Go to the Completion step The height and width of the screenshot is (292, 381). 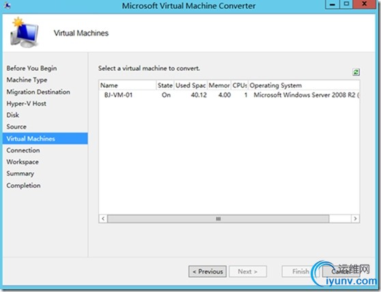[23, 185]
